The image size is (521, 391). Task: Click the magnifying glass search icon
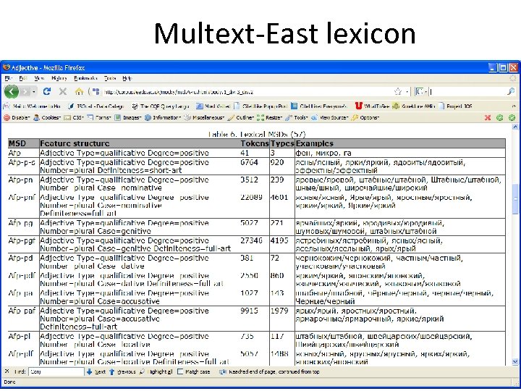click(511, 92)
